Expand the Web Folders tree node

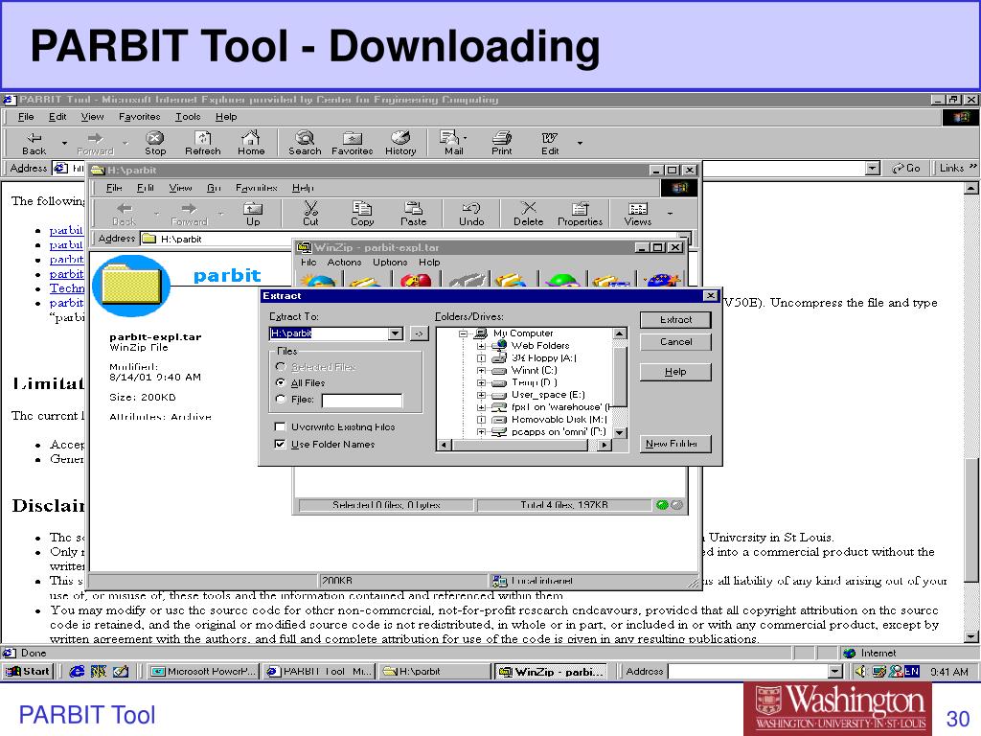click(481, 345)
